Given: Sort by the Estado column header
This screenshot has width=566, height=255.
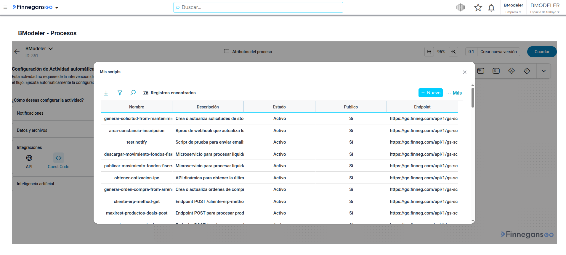Looking at the screenshot, I should pyautogui.click(x=279, y=107).
